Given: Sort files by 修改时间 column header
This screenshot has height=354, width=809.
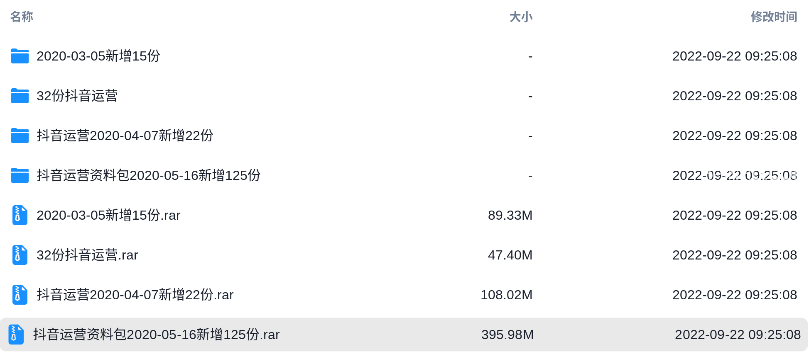Looking at the screenshot, I should [x=774, y=17].
